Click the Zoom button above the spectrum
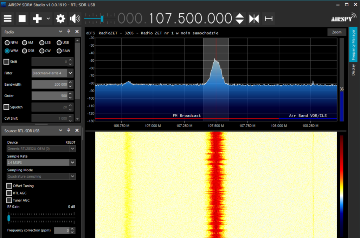This screenshot has height=238, width=360. (x=336, y=32)
